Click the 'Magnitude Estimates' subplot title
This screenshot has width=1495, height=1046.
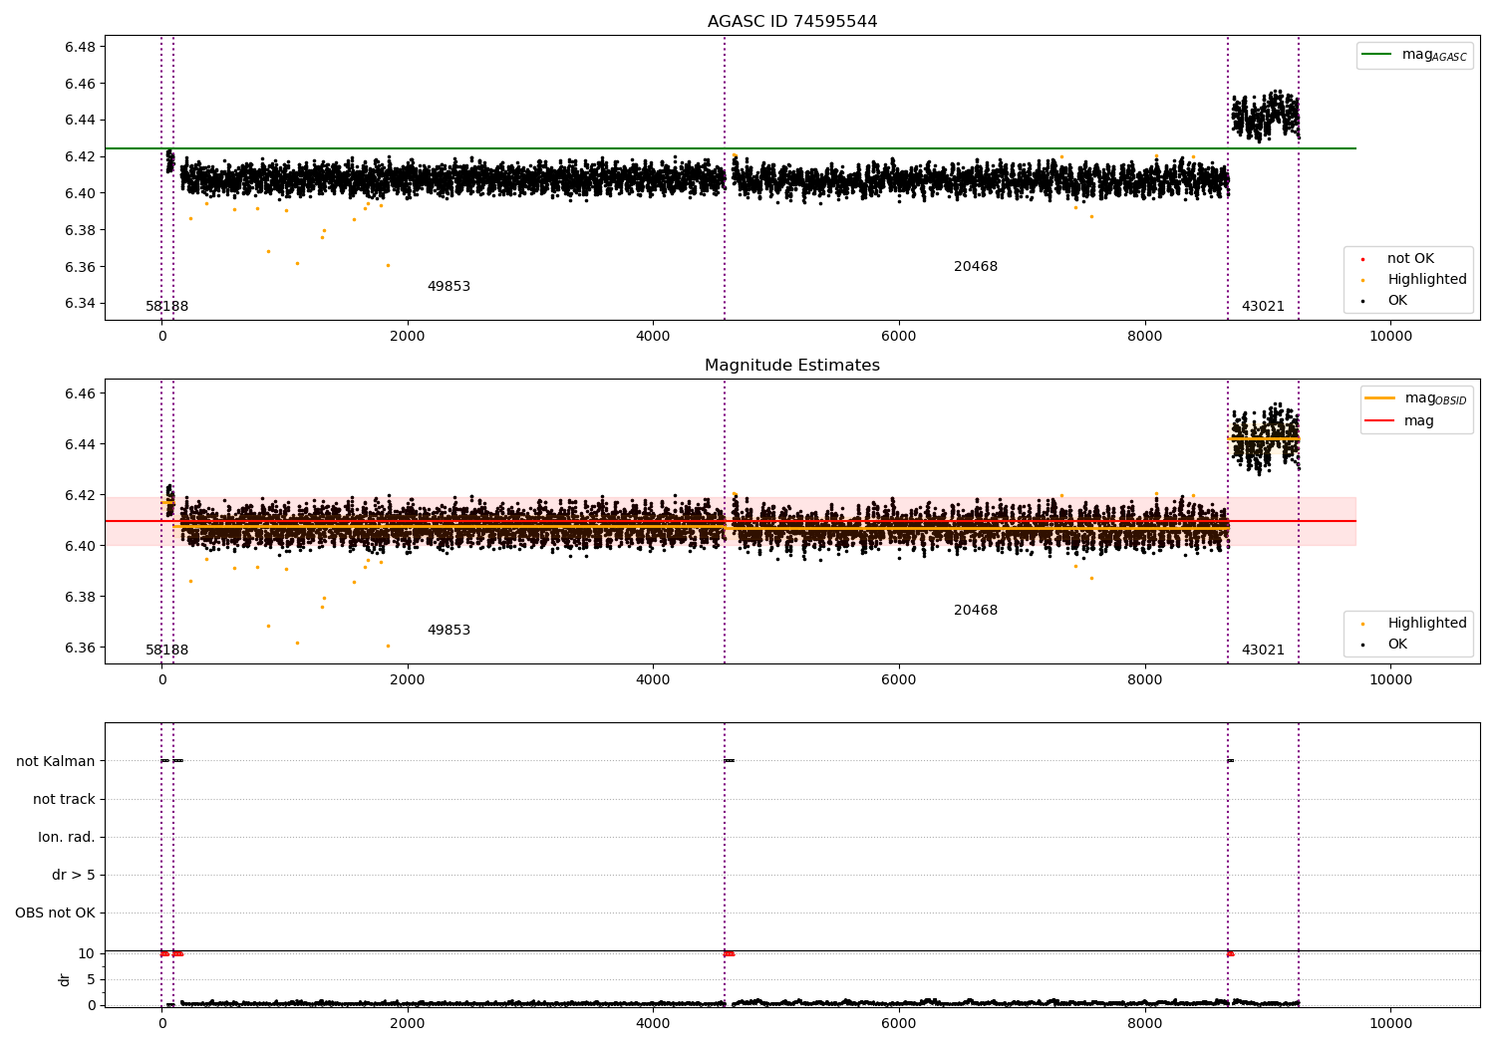[792, 366]
